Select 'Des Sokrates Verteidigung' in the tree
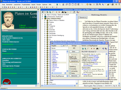 (56, 35)
